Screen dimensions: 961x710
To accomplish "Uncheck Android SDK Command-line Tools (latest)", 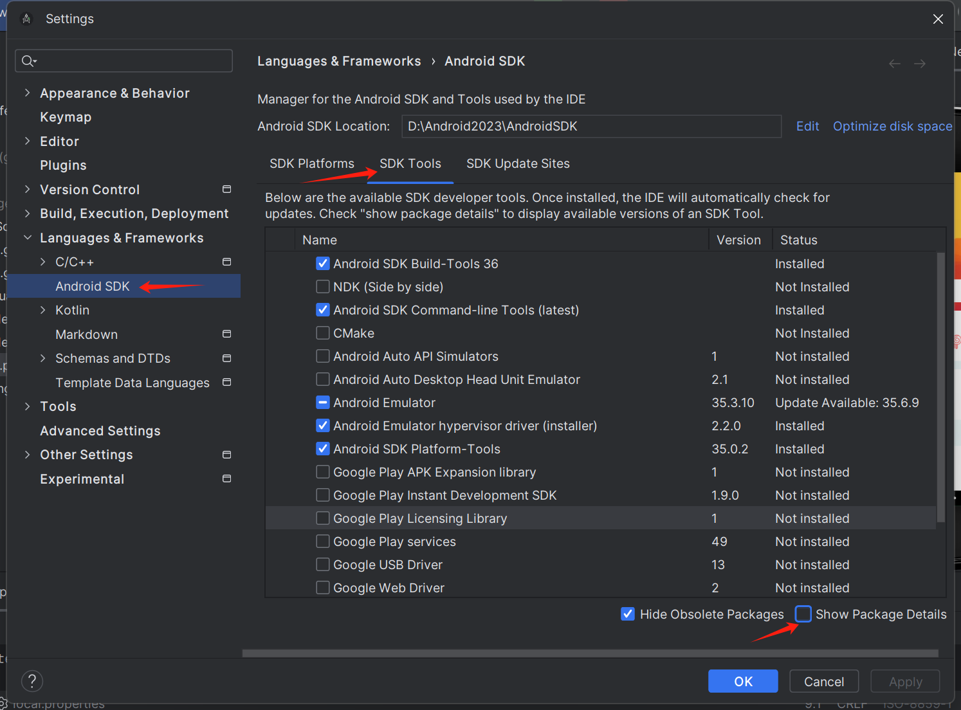I will pyautogui.click(x=323, y=310).
